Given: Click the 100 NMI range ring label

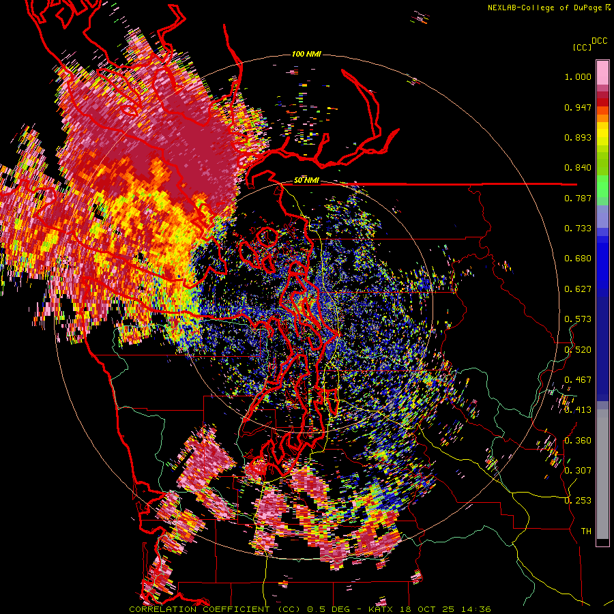Looking at the screenshot, I should click(306, 54).
